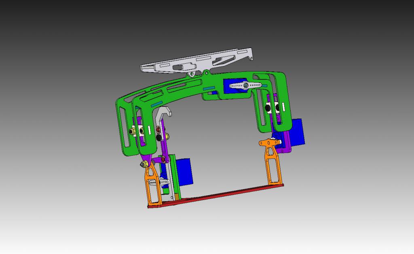Select the yellow nut above the left orange bracket
The width and height of the screenshot is (414, 254).
pyautogui.click(x=143, y=164)
